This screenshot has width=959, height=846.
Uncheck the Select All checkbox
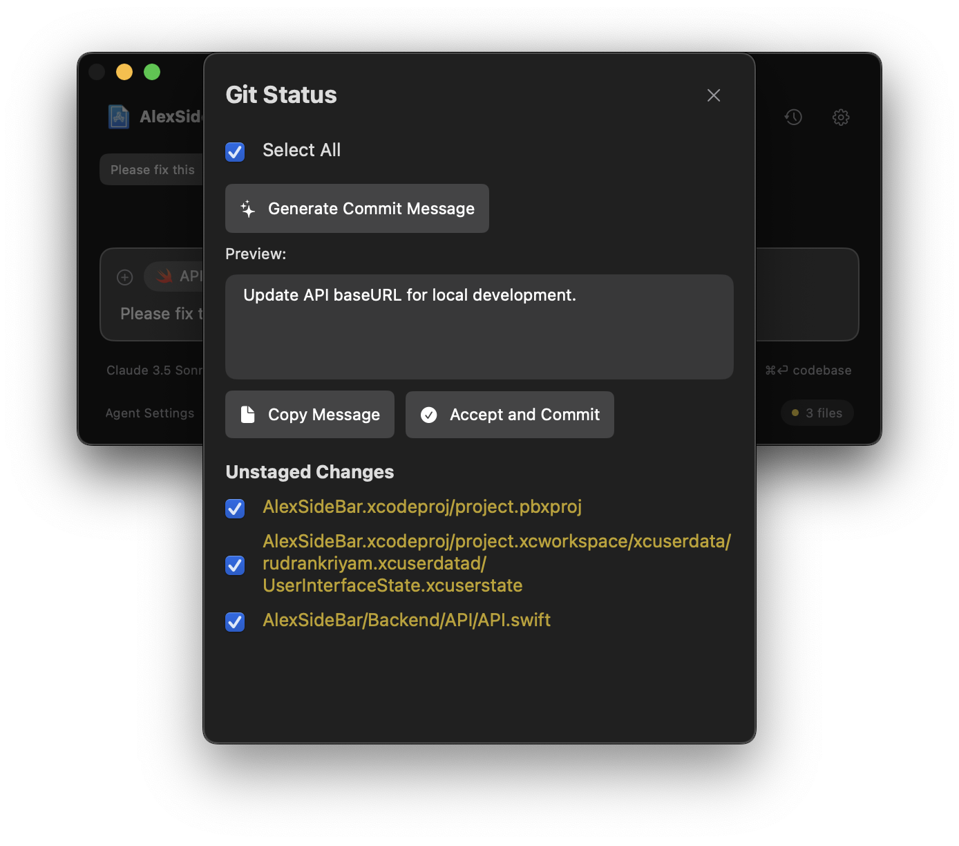click(x=235, y=151)
